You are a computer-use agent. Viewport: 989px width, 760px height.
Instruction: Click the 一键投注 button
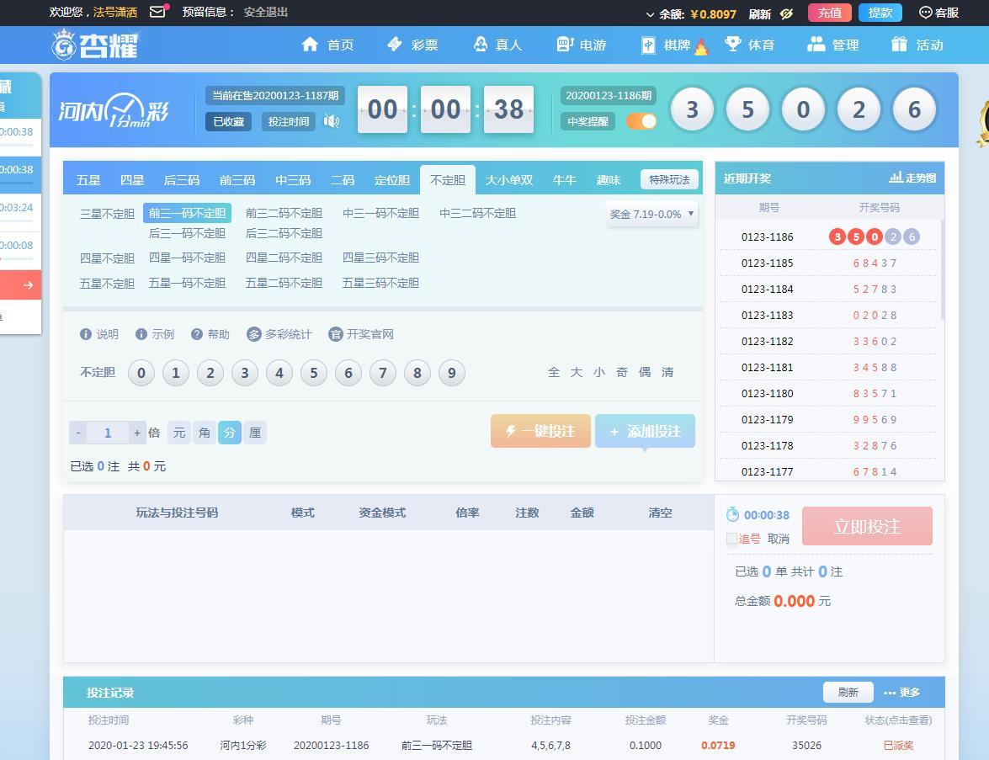coord(540,431)
